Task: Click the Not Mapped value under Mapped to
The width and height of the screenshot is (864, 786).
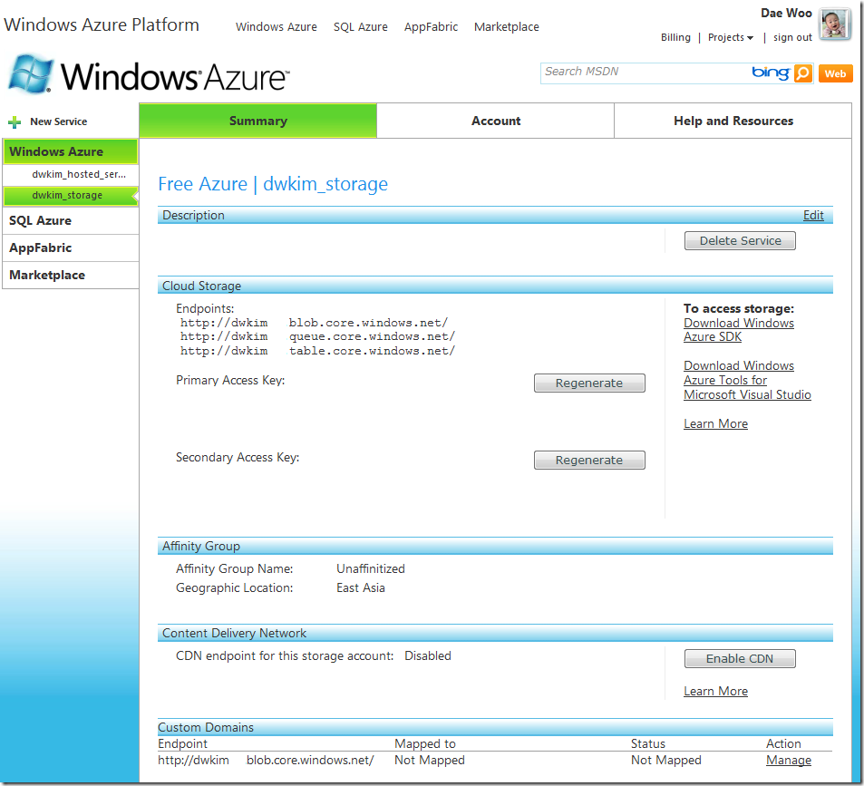Action: pos(429,760)
